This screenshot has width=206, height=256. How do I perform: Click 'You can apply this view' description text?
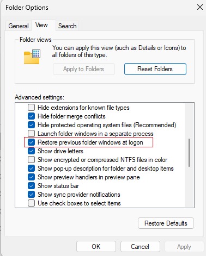tap(119, 51)
